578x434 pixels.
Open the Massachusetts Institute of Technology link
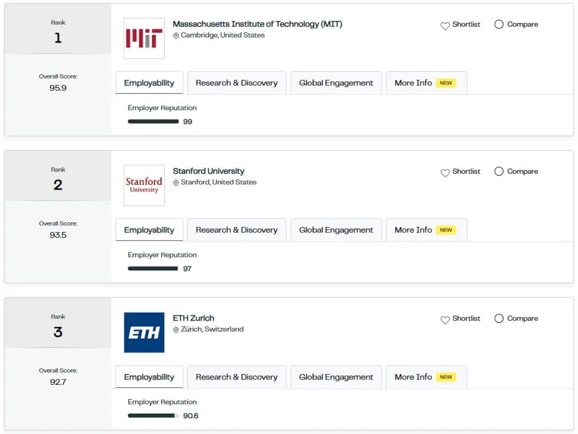(x=257, y=24)
